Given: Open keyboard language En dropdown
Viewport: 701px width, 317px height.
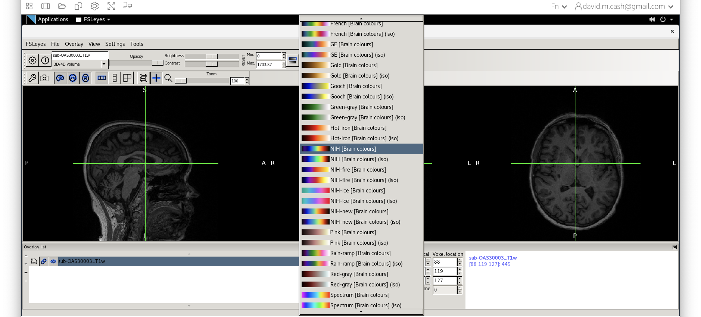Looking at the screenshot, I should coord(560,6).
